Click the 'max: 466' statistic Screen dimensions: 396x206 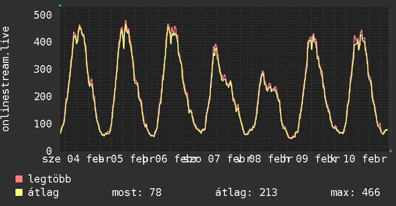click(x=355, y=193)
